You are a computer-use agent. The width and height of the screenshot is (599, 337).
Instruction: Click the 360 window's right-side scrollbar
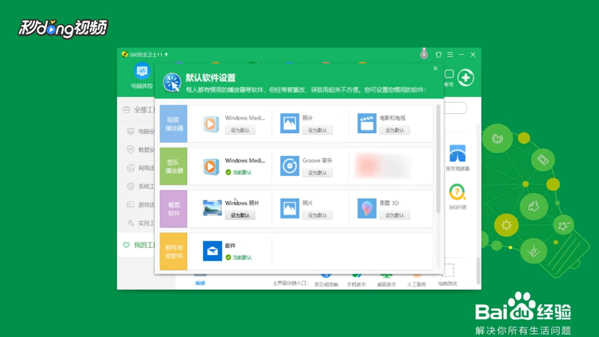click(x=478, y=271)
